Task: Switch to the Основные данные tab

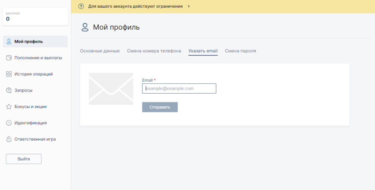Action: coord(100,51)
